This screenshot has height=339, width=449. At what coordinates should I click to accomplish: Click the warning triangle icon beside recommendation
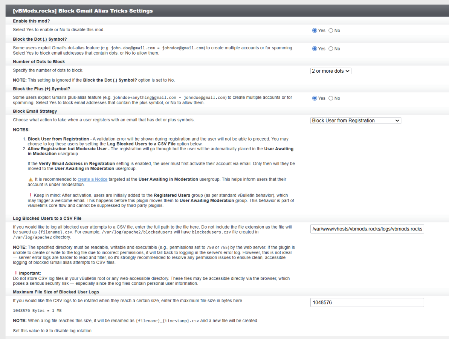point(31,180)
